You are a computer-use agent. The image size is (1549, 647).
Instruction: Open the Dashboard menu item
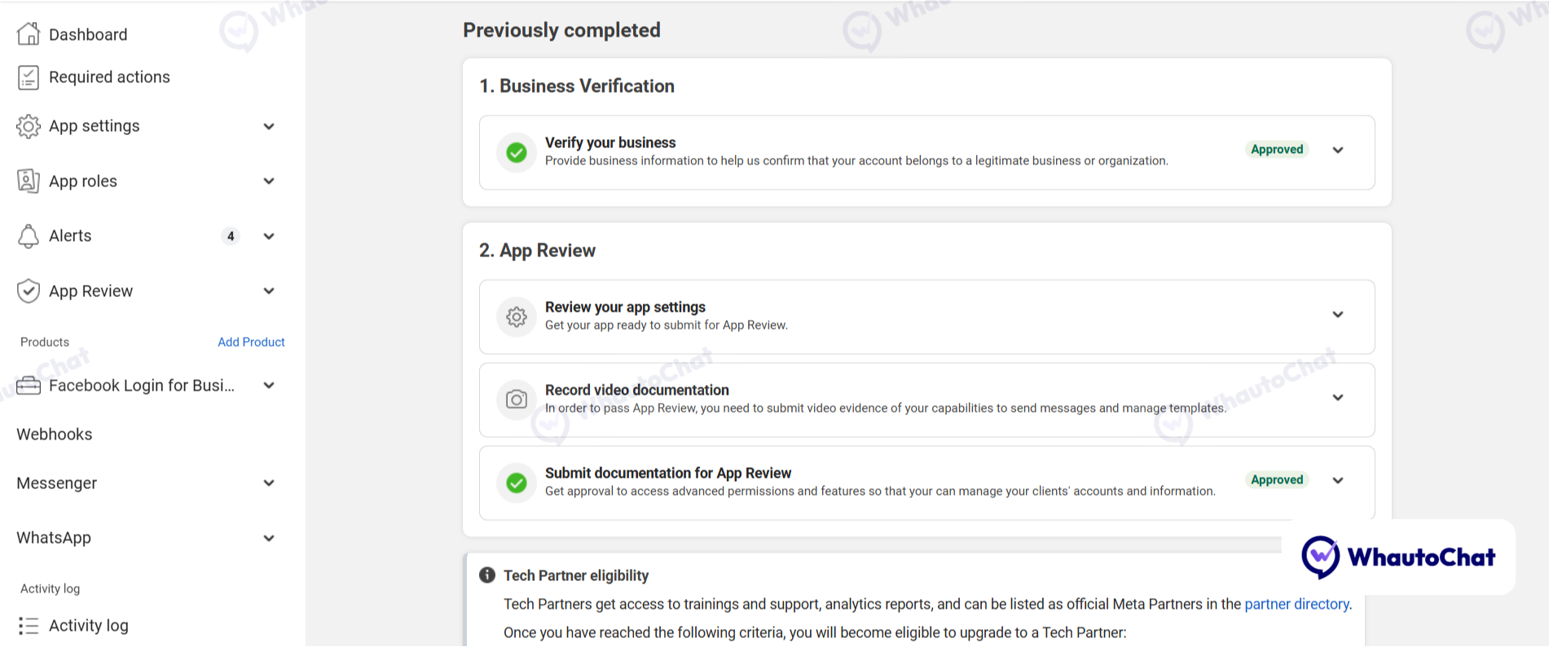pyautogui.click(x=88, y=34)
